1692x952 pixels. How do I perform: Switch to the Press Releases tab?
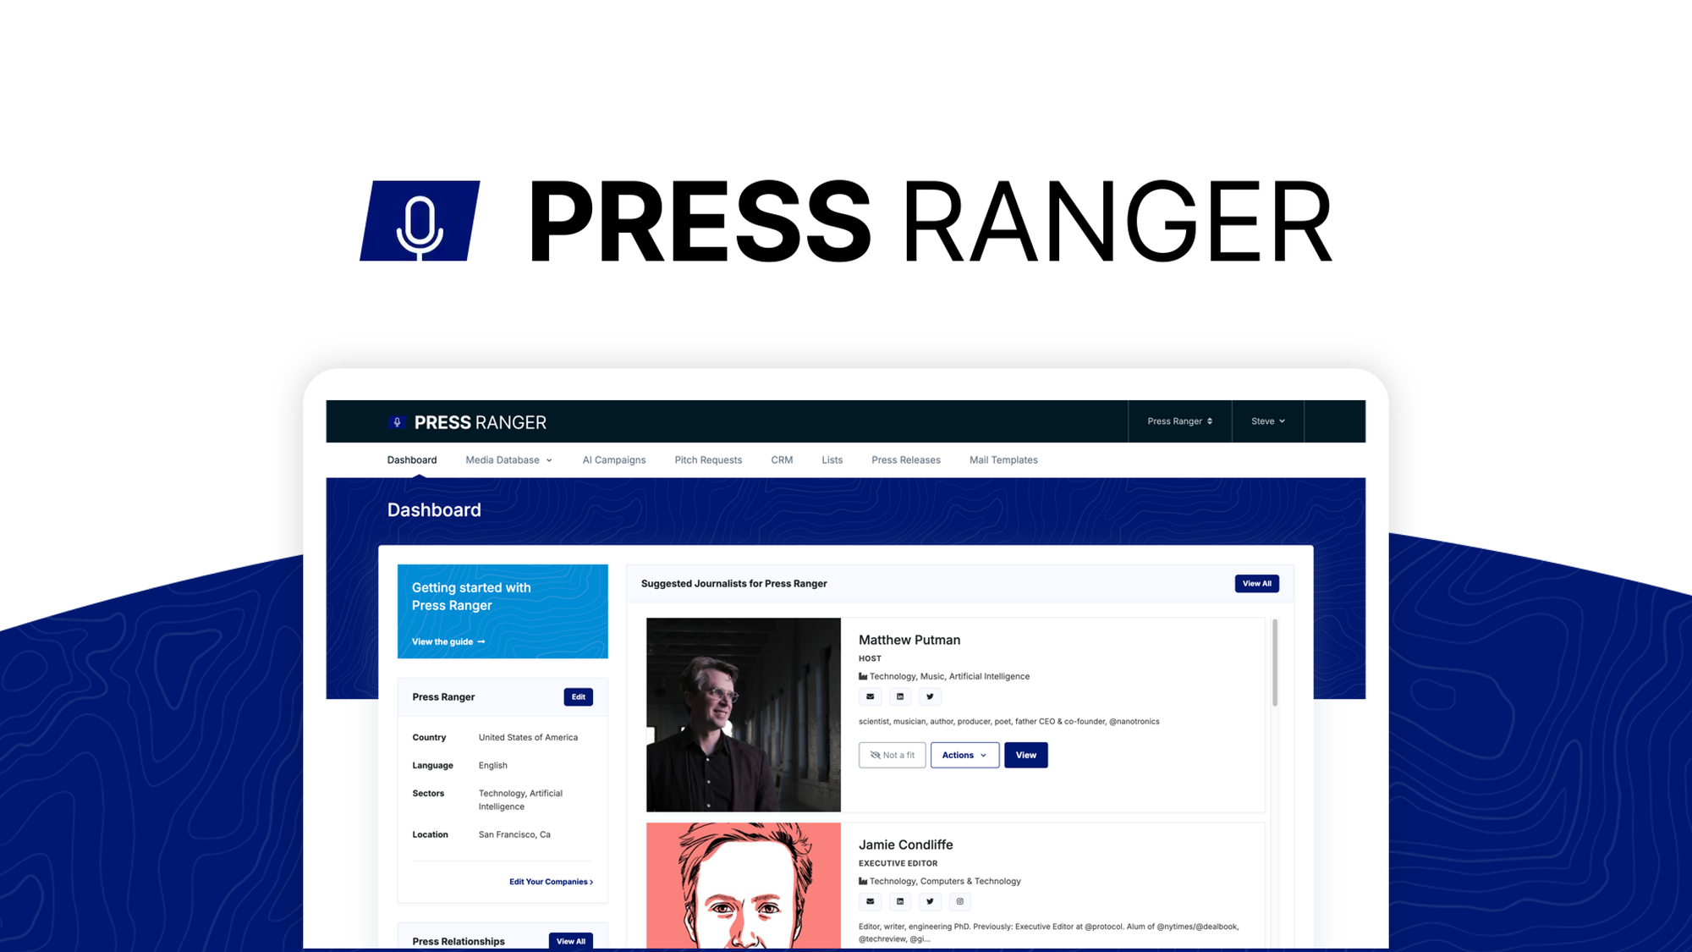pyautogui.click(x=906, y=459)
